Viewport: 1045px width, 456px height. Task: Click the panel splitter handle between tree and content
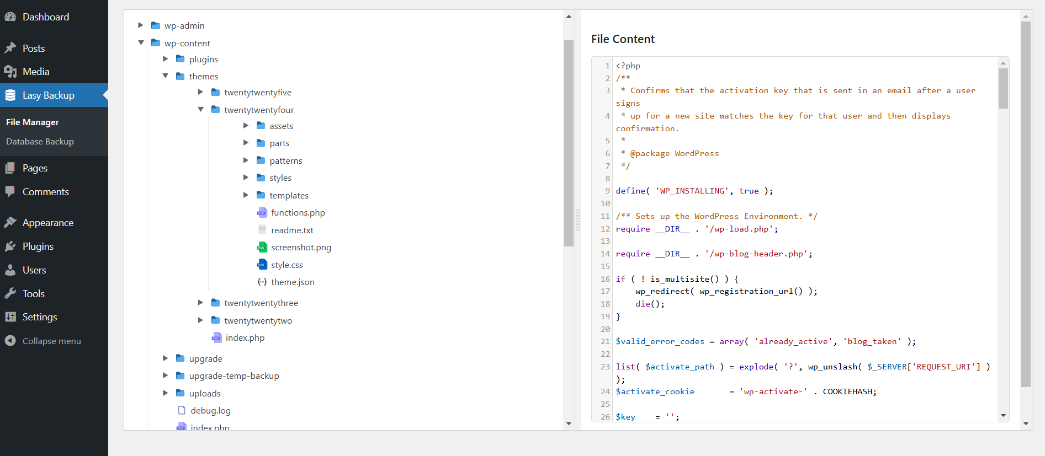tap(578, 220)
